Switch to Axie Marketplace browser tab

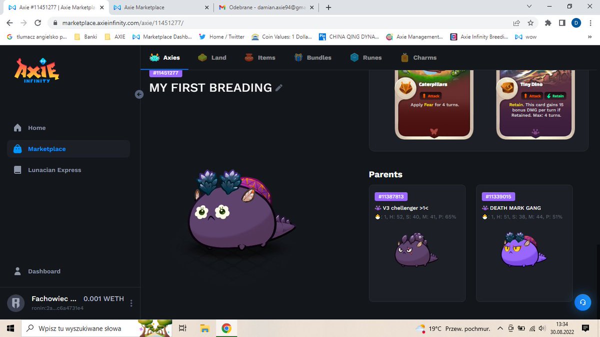[x=160, y=7]
